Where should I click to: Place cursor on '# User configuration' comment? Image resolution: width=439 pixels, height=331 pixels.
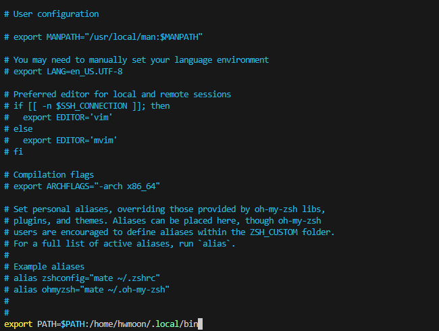[x=51, y=14]
